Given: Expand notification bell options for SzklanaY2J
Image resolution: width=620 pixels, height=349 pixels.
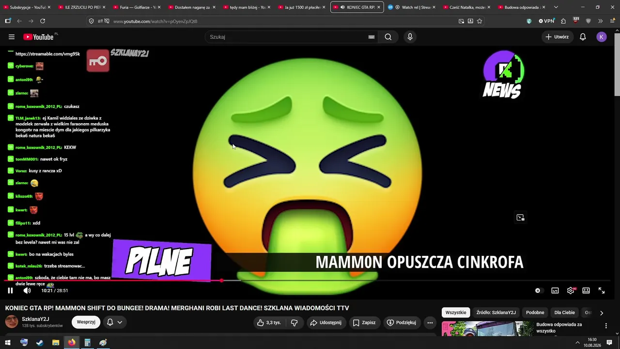Looking at the screenshot, I should pos(114,322).
